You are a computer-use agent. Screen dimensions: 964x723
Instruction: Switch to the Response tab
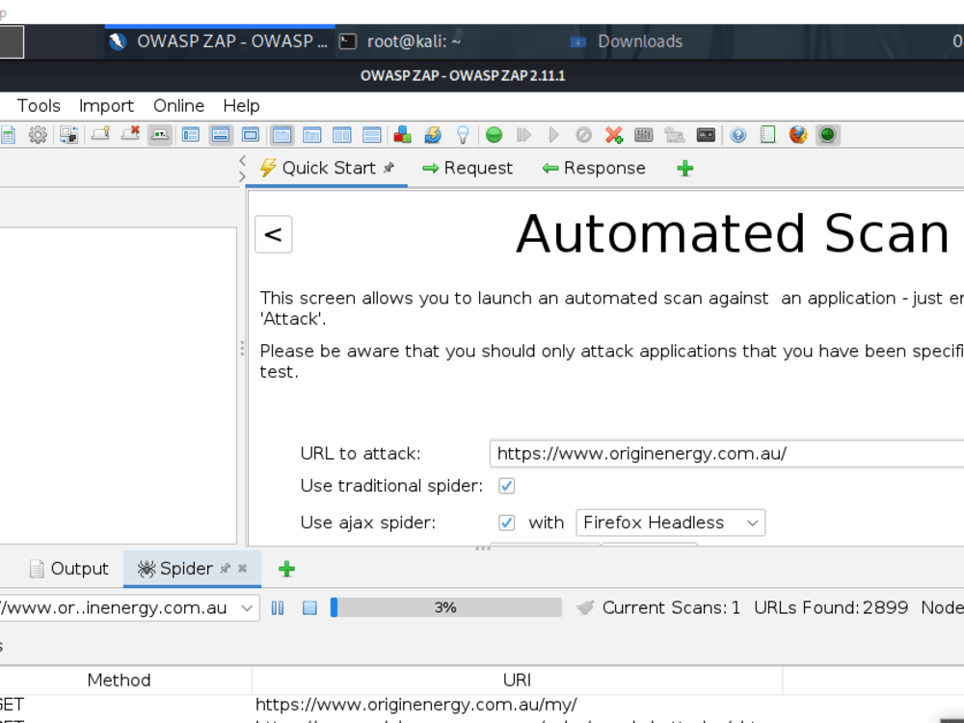(x=593, y=168)
